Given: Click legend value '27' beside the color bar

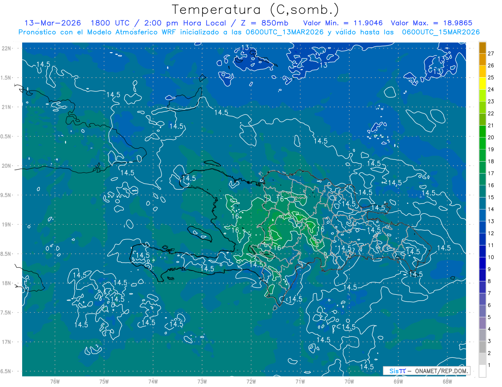Looking at the screenshot, I should (x=491, y=53).
